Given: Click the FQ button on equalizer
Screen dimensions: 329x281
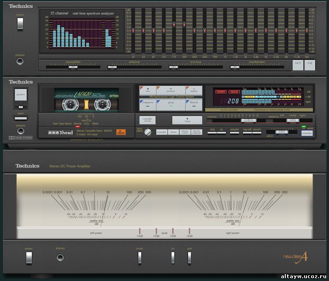Looking at the screenshot, I should (310, 65).
